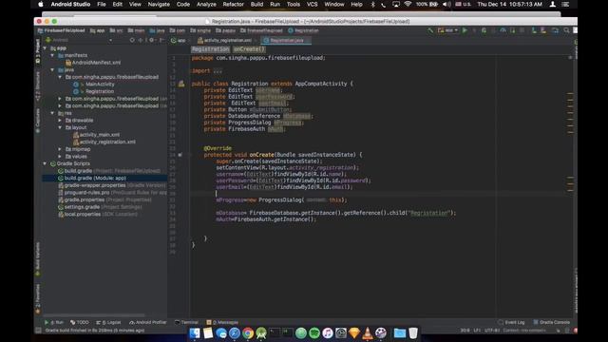This screenshot has width=608, height=342.
Task: Open VLC cone icon in Dock
Action: [x=368, y=332]
